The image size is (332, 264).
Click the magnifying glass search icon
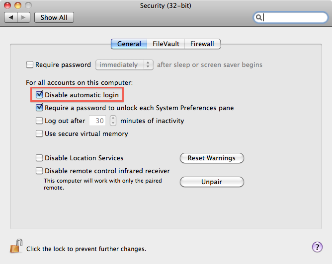pyautogui.click(x=258, y=17)
